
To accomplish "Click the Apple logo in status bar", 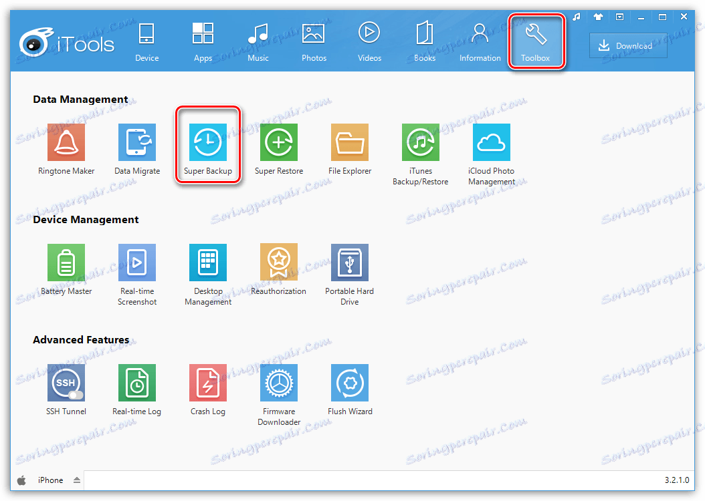I will pos(21,480).
